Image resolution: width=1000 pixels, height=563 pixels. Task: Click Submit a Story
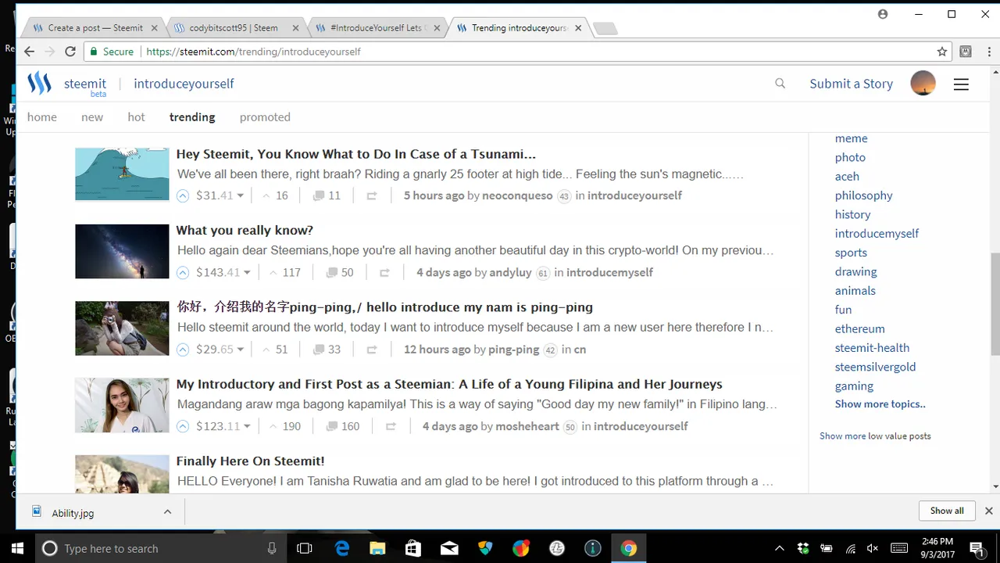pyautogui.click(x=851, y=84)
